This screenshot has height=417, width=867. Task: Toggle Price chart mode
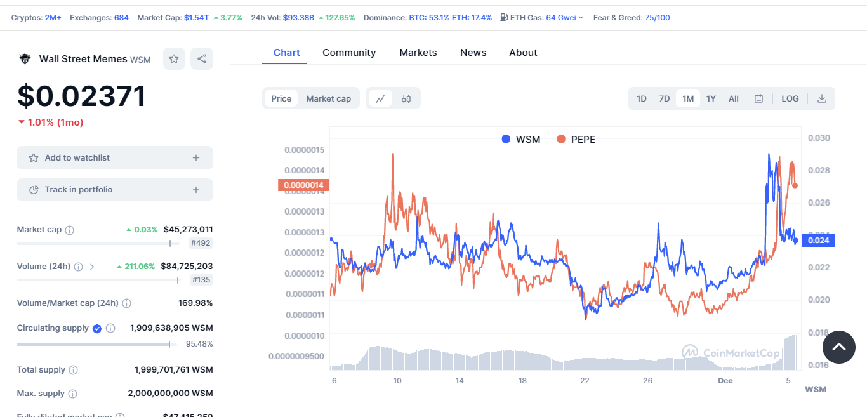(281, 98)
